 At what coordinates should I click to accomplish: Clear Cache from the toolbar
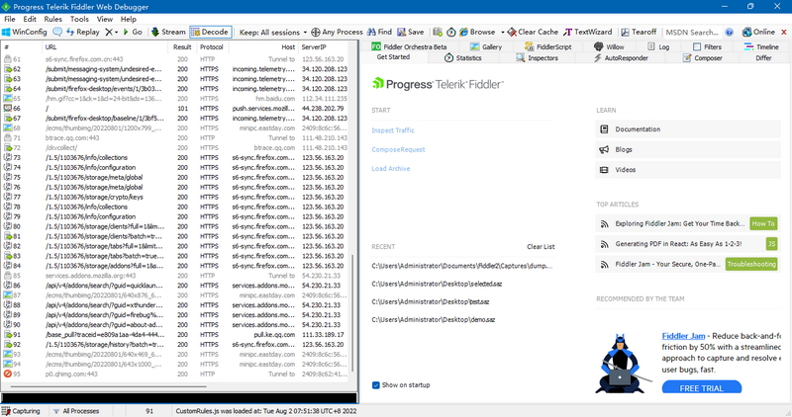tap(533, 32)
